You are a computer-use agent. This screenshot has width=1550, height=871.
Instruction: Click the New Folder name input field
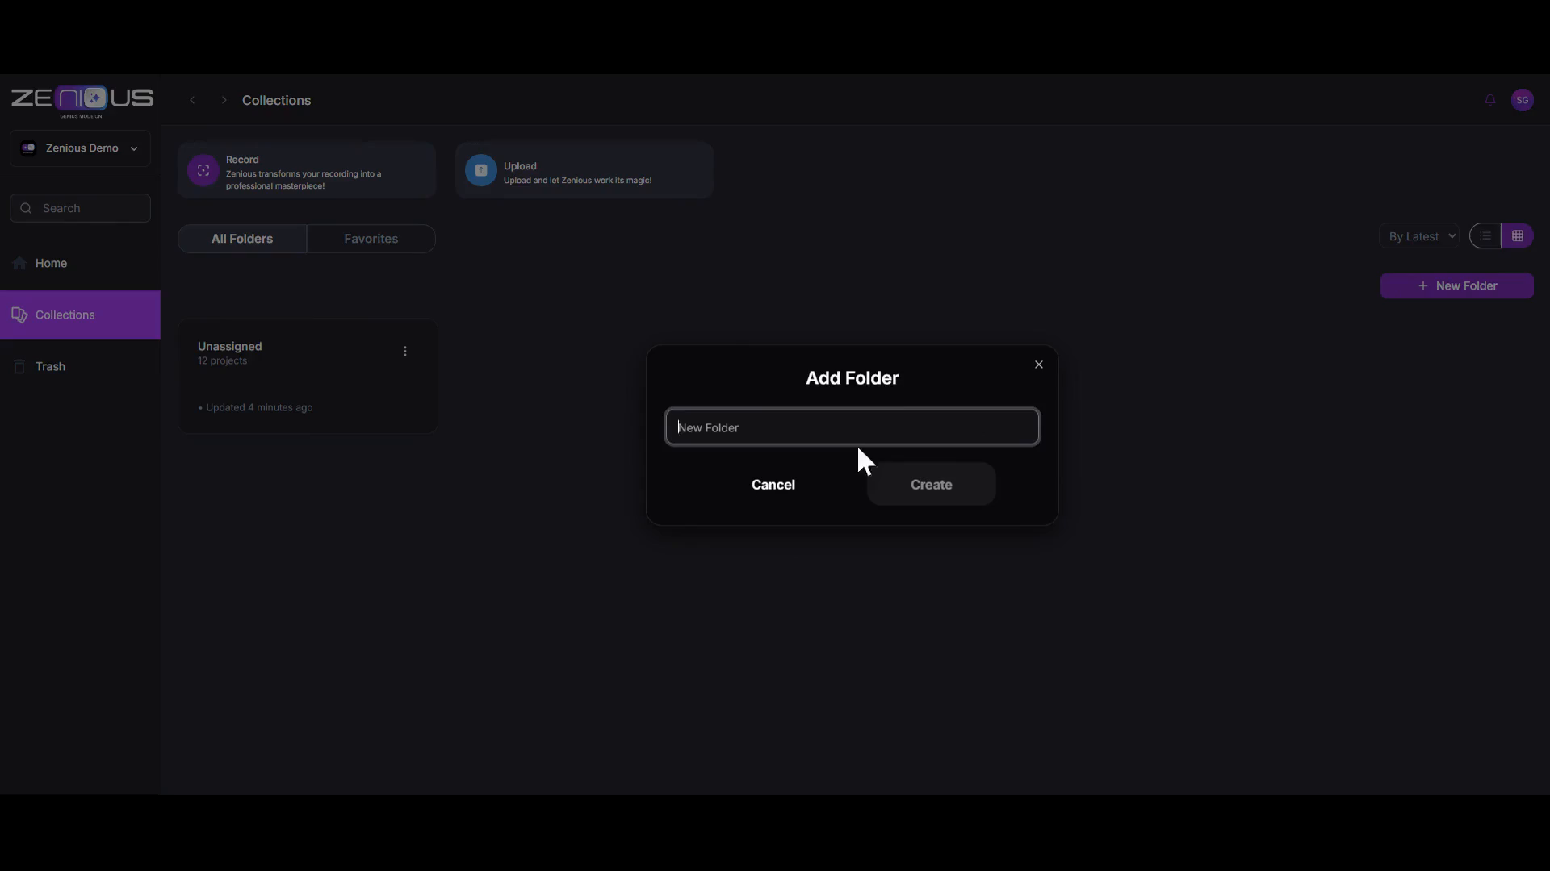(x=852, y=427)
